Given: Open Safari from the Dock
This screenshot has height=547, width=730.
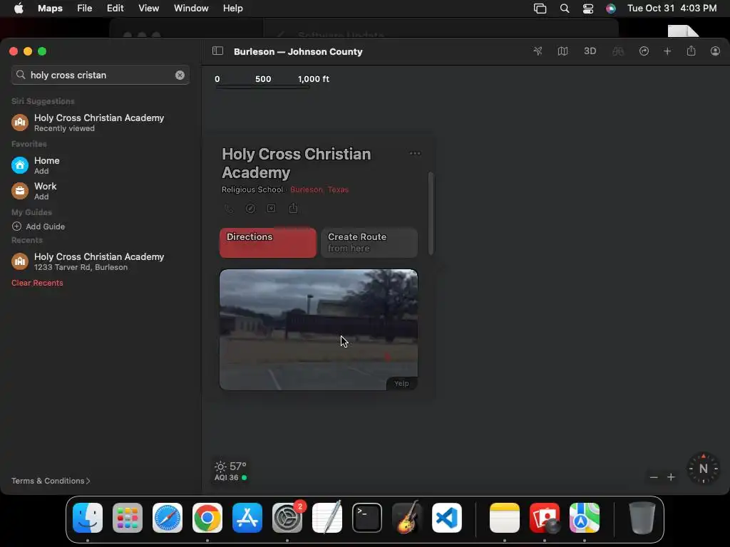Looking at the screenshot, I should 167,518.
